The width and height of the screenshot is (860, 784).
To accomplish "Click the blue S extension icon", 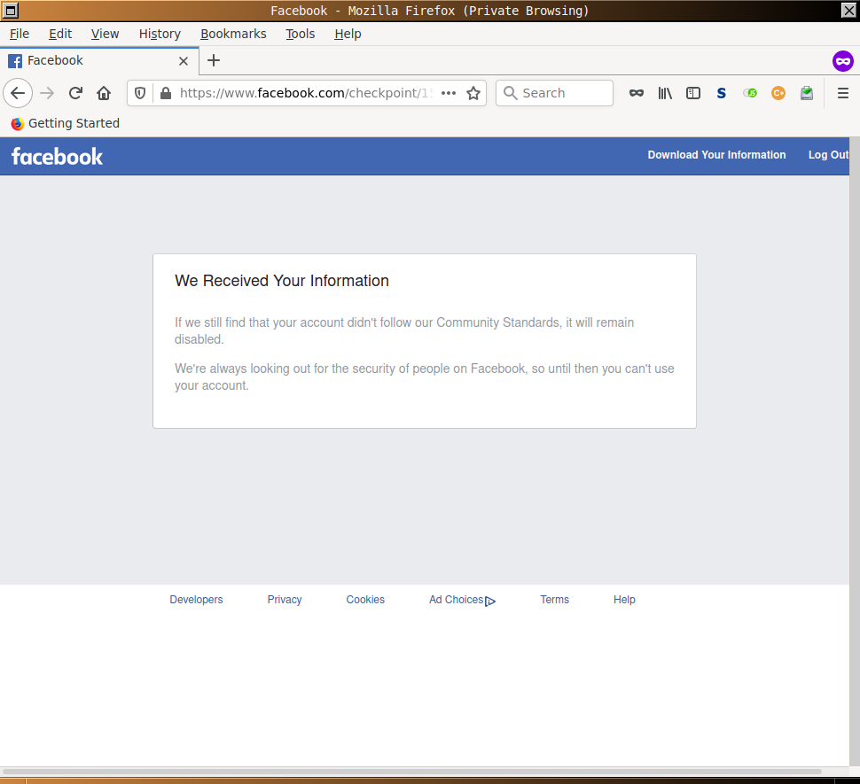I will pos(721,93).
